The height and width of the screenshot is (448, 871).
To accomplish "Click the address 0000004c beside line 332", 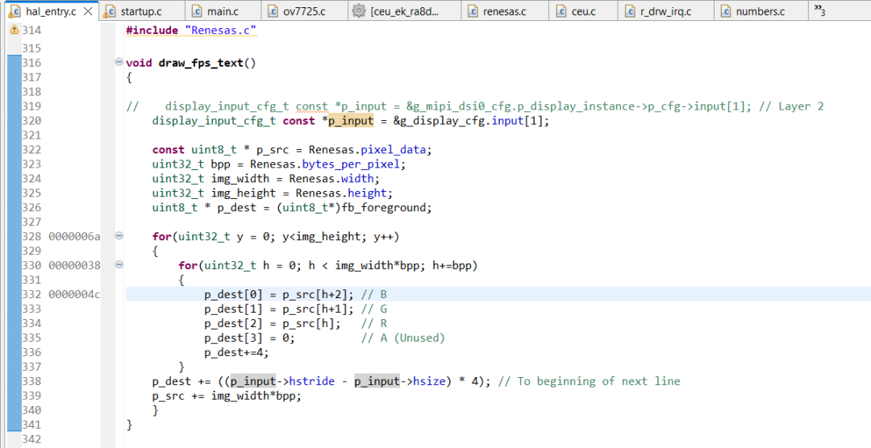I will click(74, 294).
